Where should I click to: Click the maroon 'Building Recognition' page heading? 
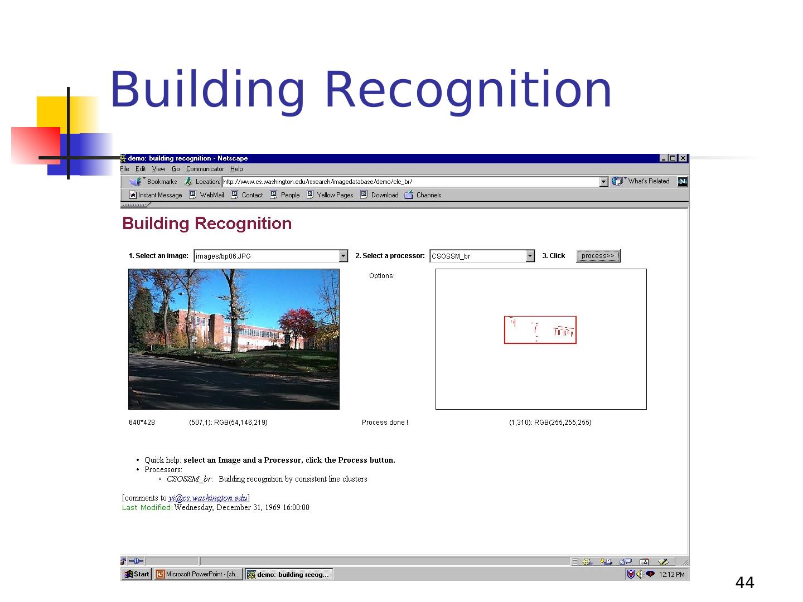(207, 224)
